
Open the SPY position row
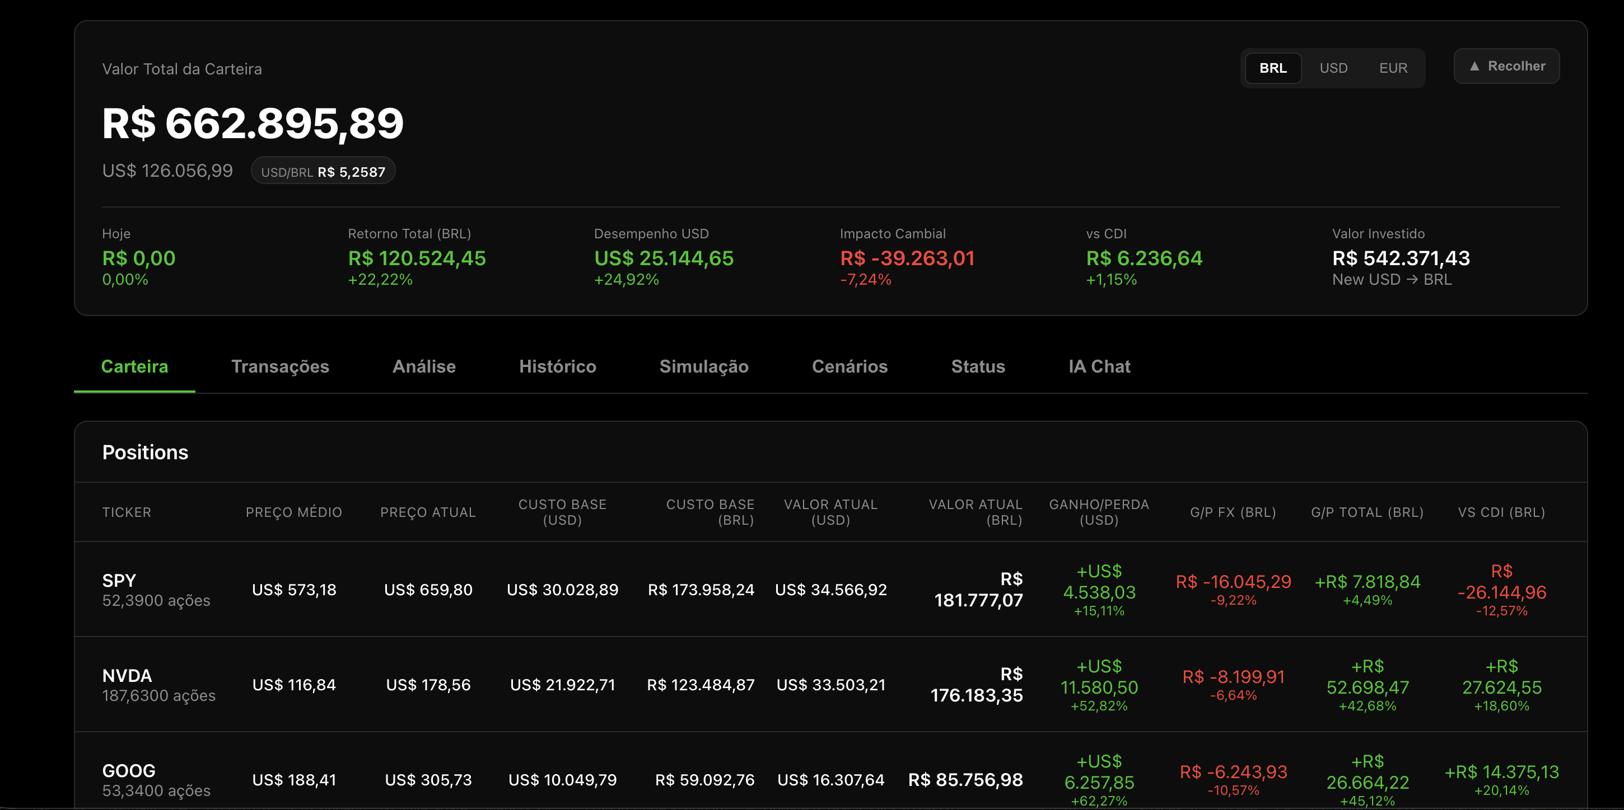[119, 580]
